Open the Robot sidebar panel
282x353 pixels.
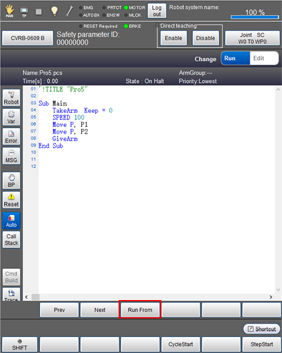pyautogui.click(x=11, y=98)
